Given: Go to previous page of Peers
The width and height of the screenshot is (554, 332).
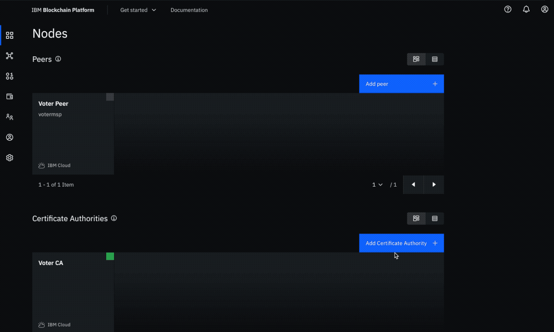Looking at the screenshot, I should coord(413,185).
